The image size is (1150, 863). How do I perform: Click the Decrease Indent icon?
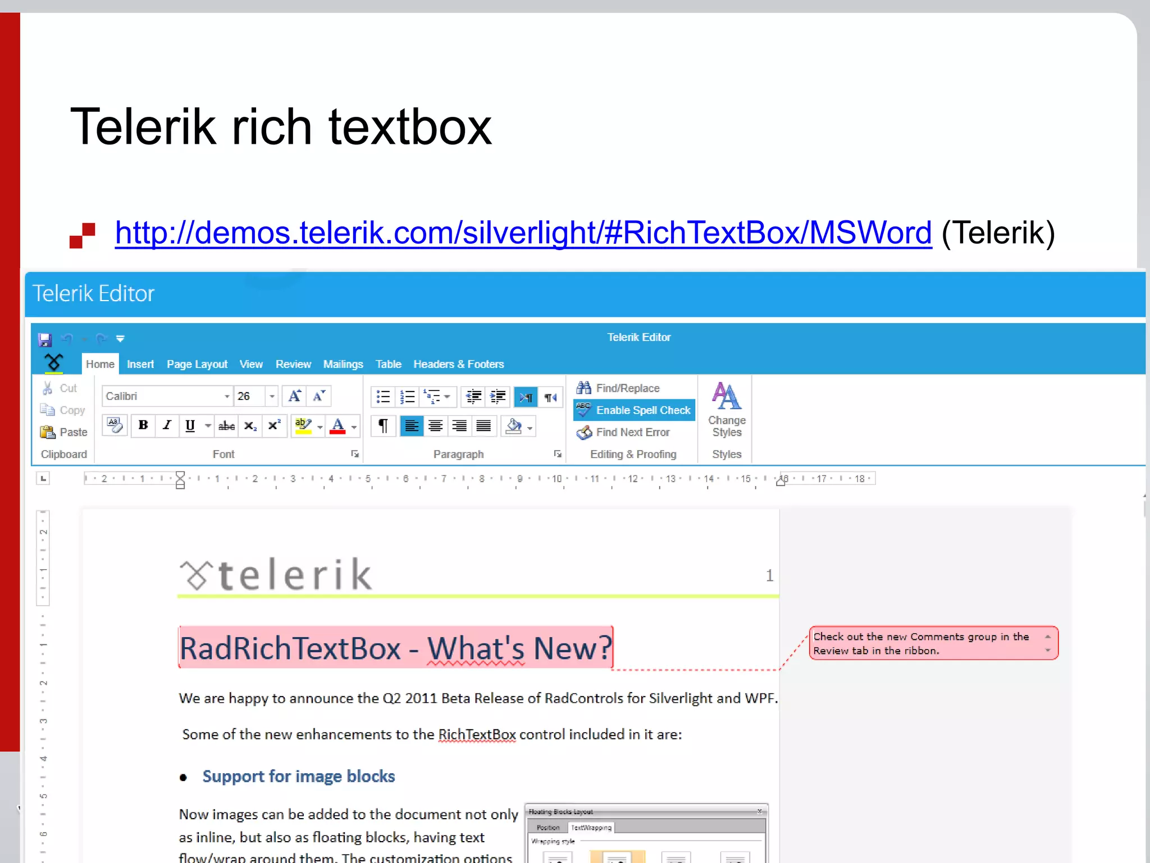(x=474, y=397)
